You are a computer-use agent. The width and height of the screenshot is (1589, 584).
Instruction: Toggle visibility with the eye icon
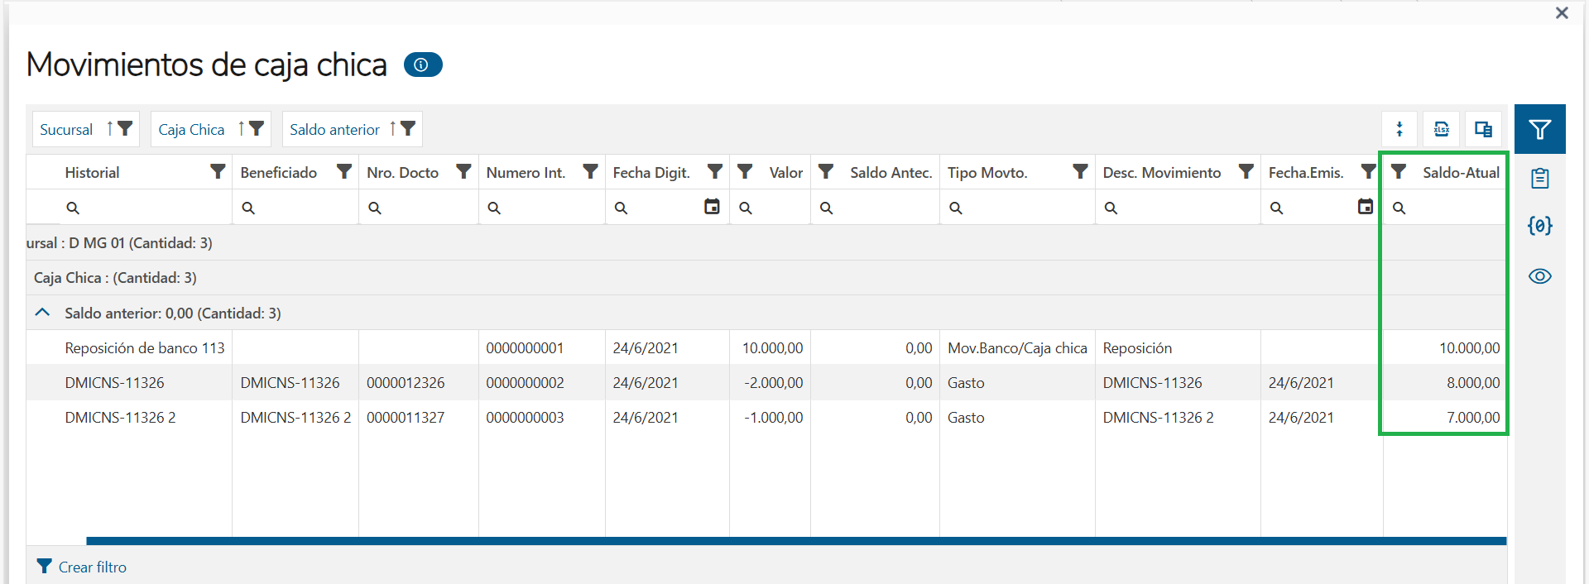[1539, 276]
